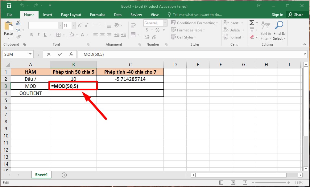Open the Number Format dropdown showing General
Screen dimensions: 310x187
(165, 23)
